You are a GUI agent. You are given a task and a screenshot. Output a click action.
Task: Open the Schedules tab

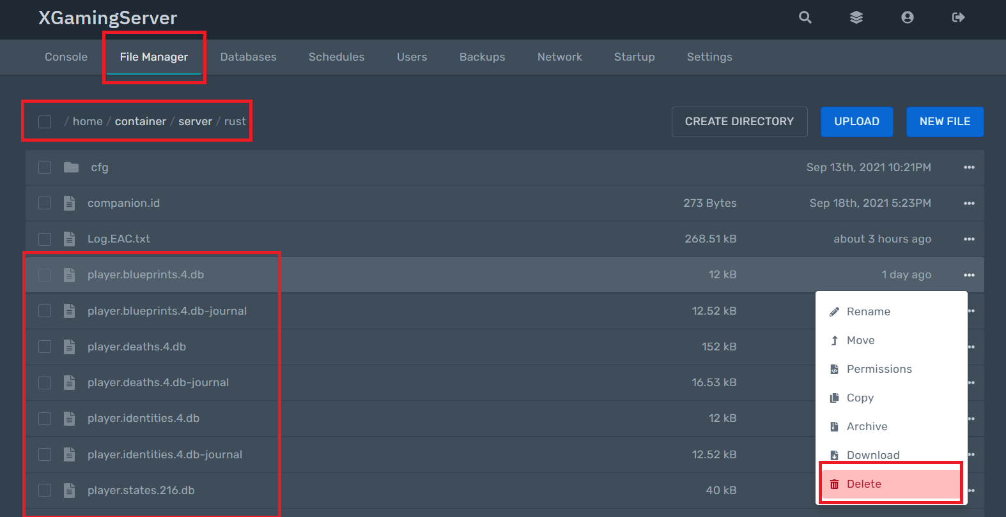(x=336, y=57)
